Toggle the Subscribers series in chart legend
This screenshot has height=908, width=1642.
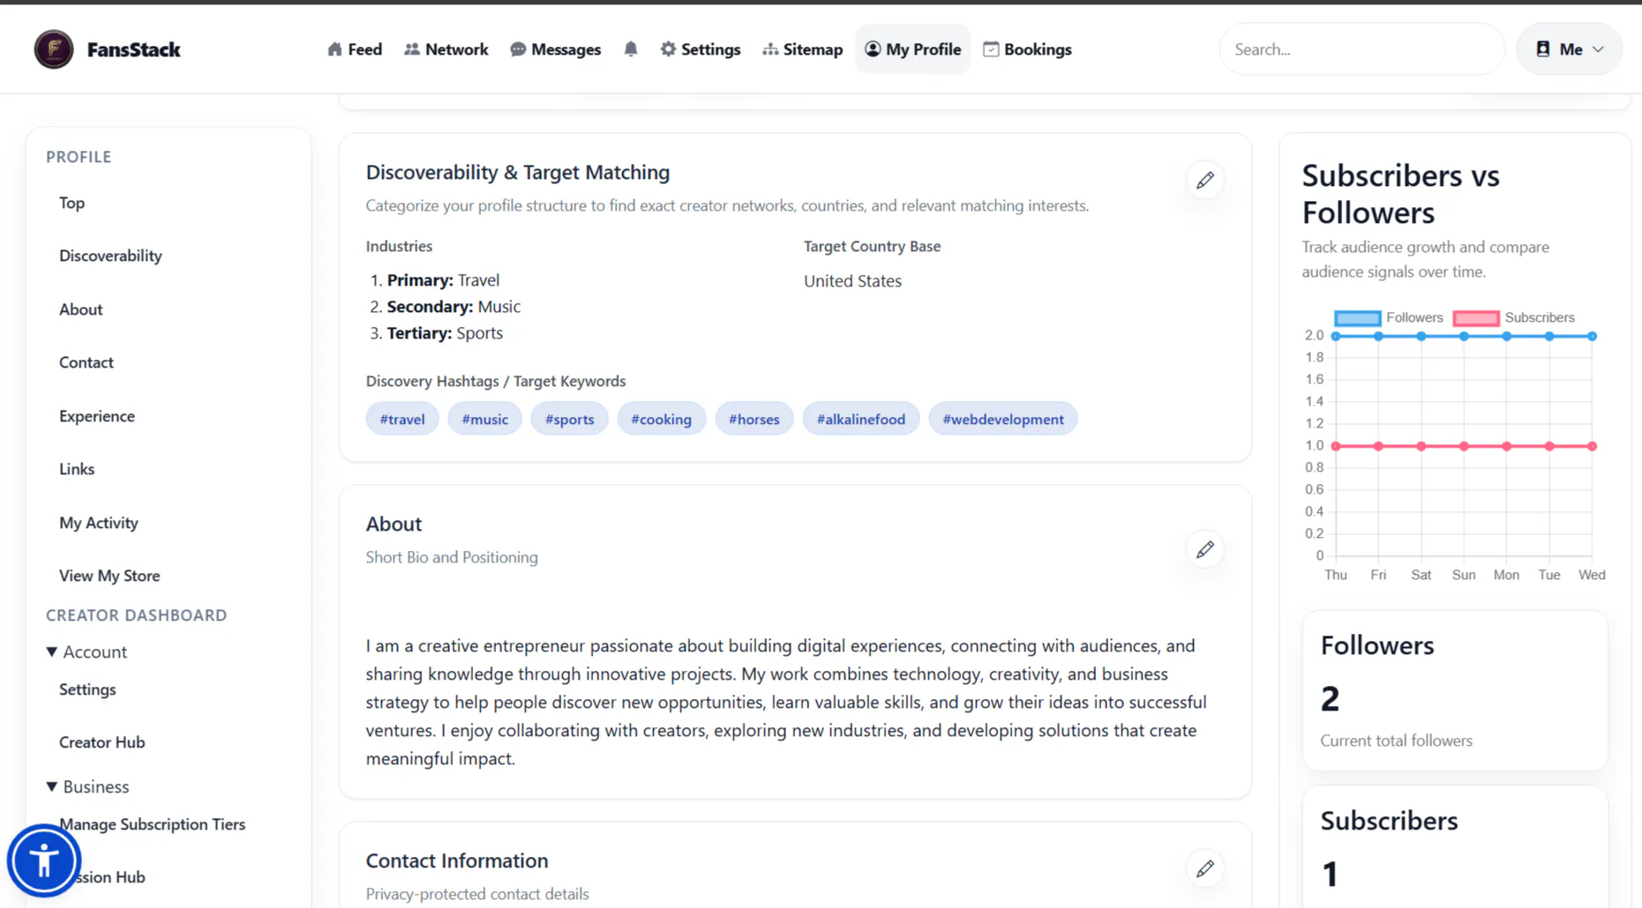(x=1513, y=317)
